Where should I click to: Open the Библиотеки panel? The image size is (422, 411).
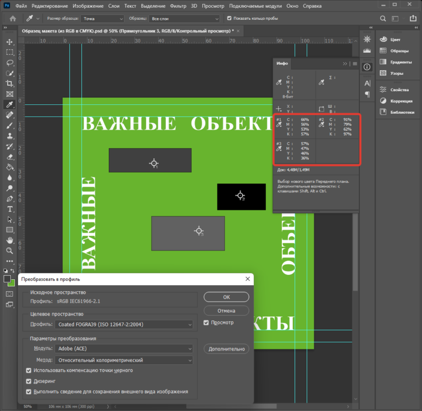[402, 112]
